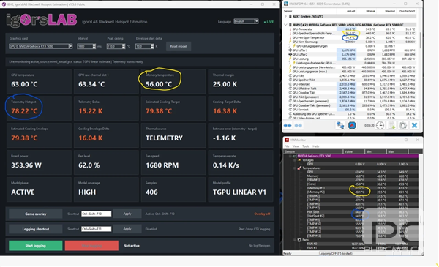Click the log file icon in HWiNFO toolbar
The width and height of the screenshot is (439, 267).
391,125
